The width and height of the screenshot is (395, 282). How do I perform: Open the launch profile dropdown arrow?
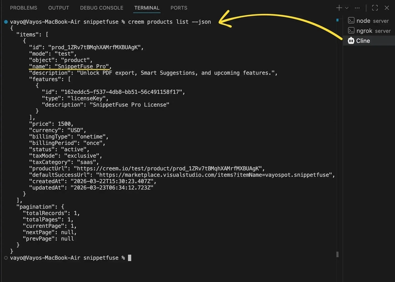click(347, 8)
